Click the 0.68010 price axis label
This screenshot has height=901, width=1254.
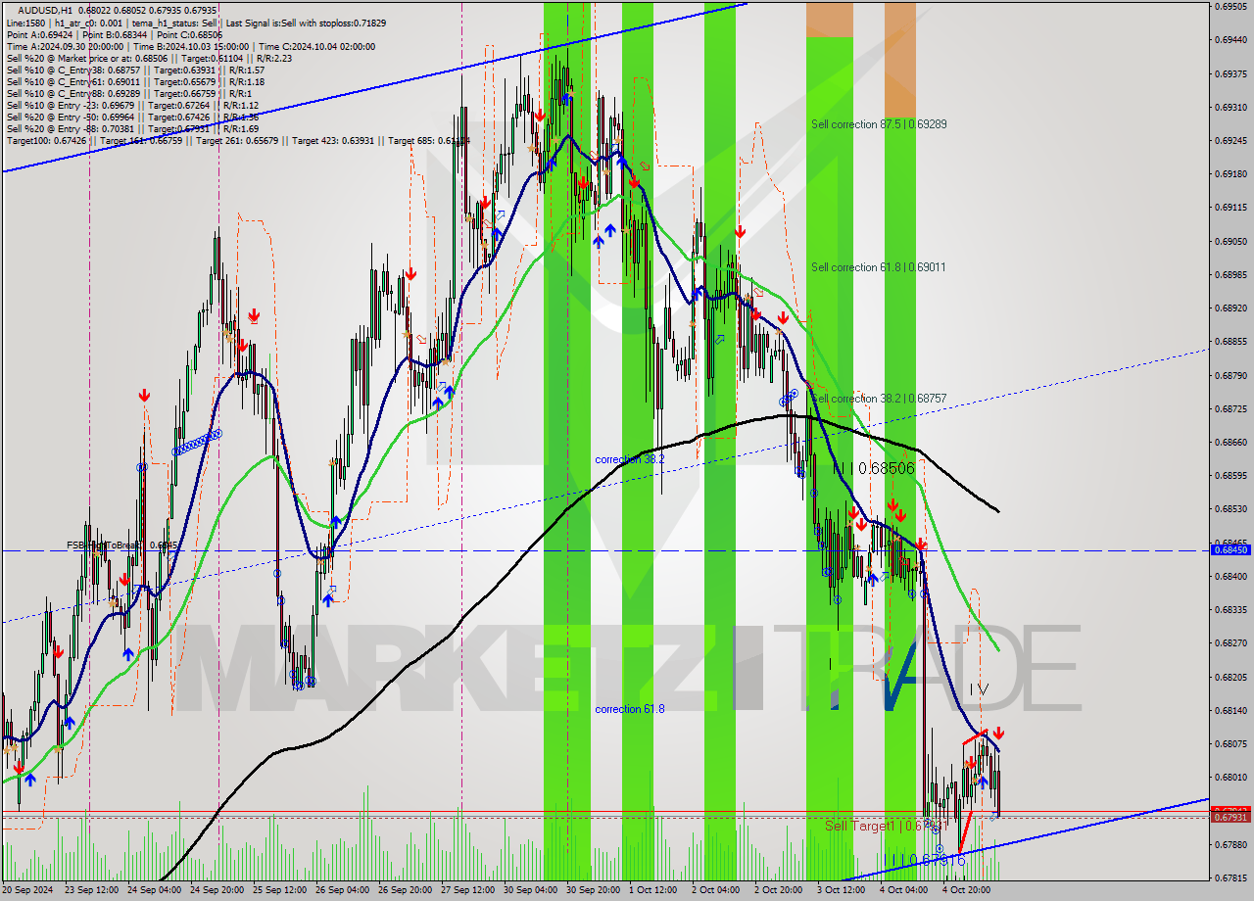tap(1232, 778)
